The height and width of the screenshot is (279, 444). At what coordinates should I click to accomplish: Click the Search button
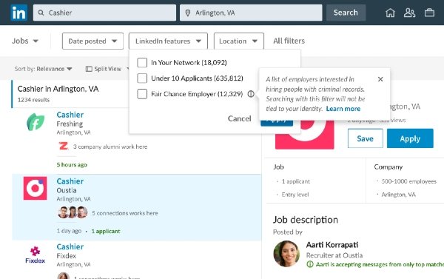tap(346, 13)
